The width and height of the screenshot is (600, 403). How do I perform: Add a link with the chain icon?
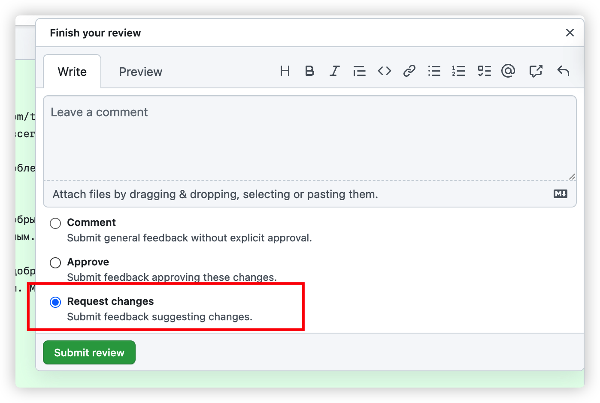409,71
